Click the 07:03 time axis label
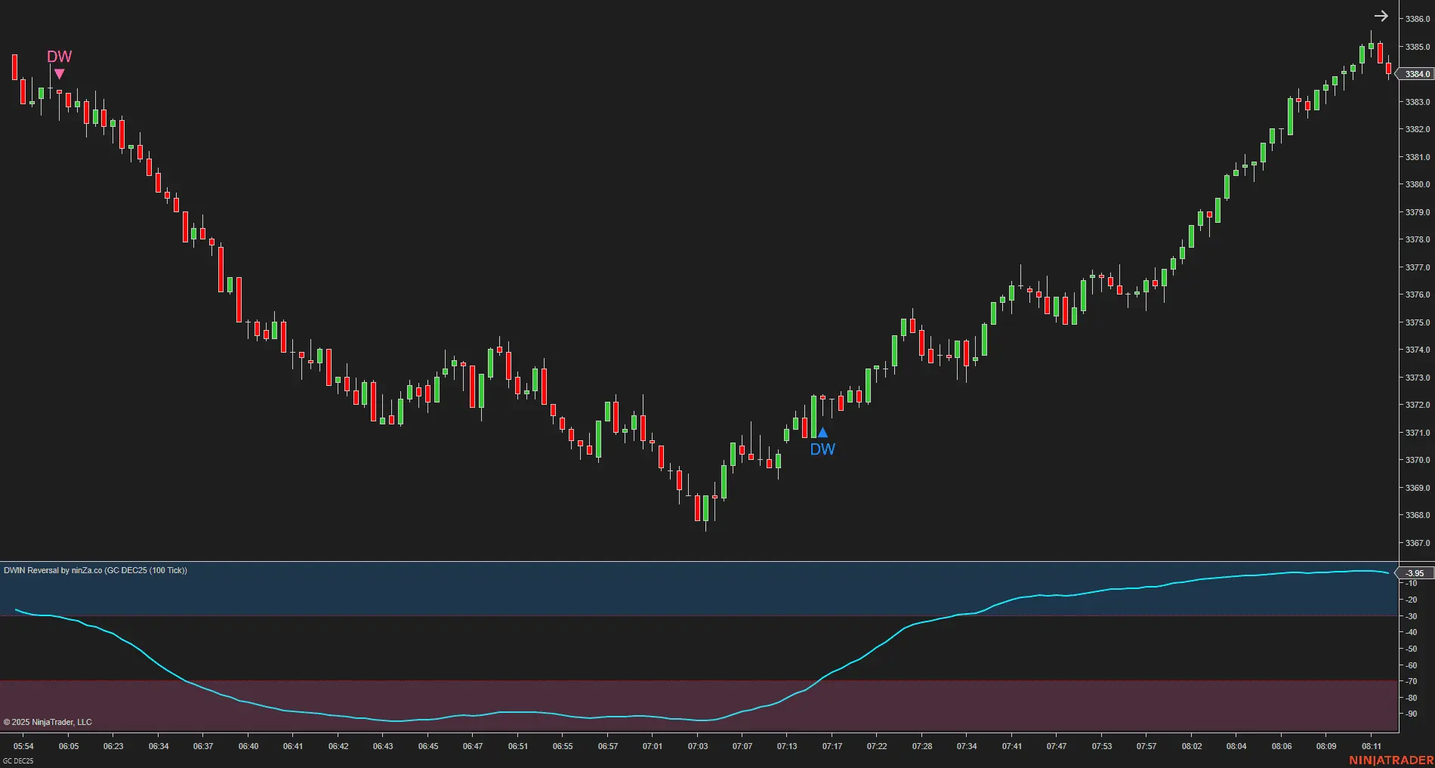Screen dimensions: 1435x768 (698, 746)
